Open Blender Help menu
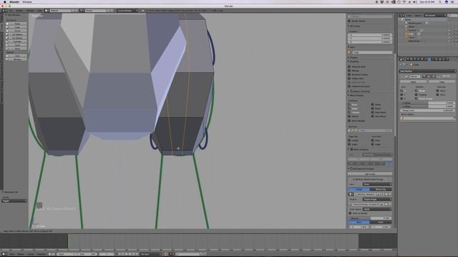This screenshot has height=257, width=458. [39, 11]
